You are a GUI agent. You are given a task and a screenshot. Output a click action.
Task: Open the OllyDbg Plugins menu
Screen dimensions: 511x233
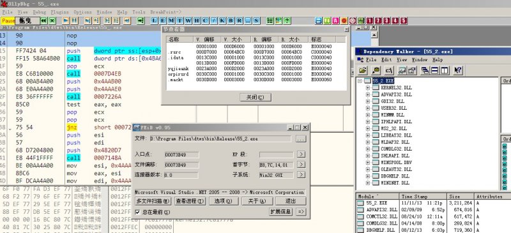click(x=59, y=12)
